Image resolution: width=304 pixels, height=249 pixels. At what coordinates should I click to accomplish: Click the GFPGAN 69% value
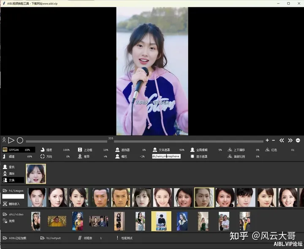[27, 150]
